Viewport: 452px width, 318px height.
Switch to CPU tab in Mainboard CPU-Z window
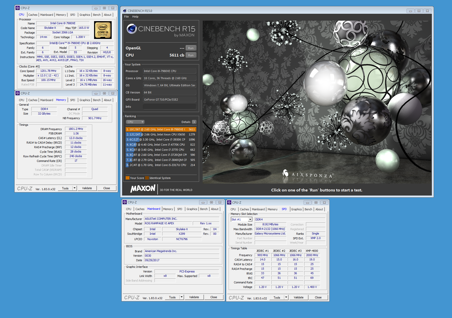click(x=129, y=209)
